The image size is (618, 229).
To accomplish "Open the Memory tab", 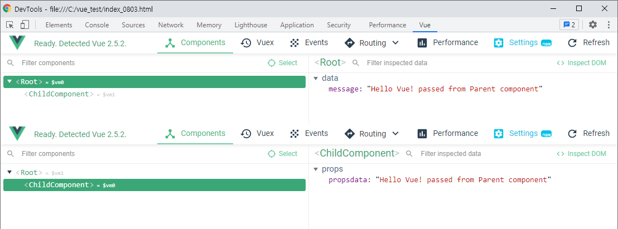I will pos(209,25).
